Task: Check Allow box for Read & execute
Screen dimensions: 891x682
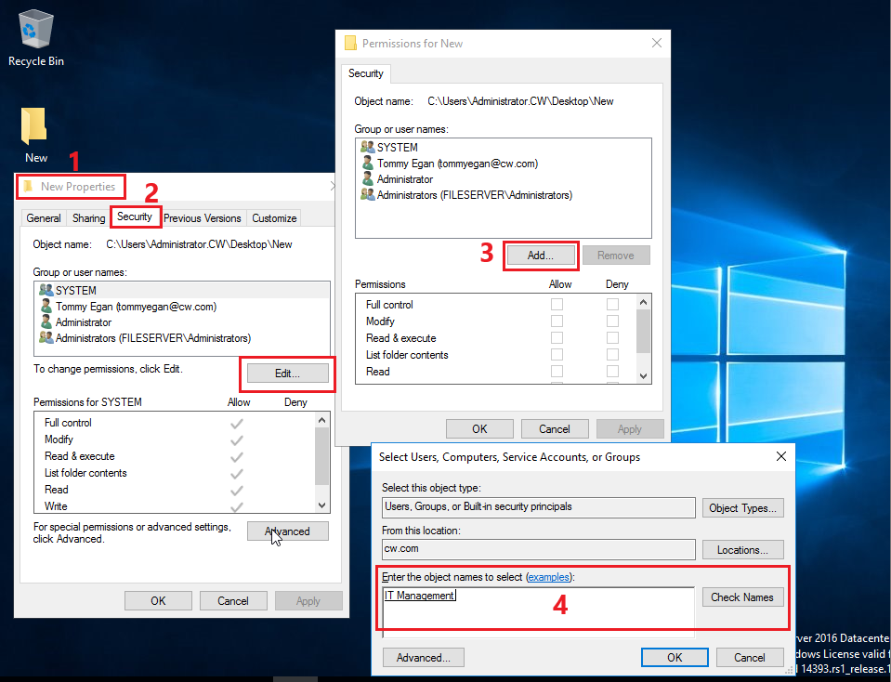Action: point(557,338)
